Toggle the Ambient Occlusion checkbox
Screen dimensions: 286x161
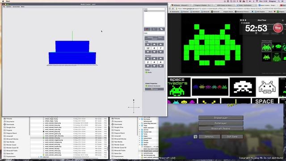click(x=146, y=86)
